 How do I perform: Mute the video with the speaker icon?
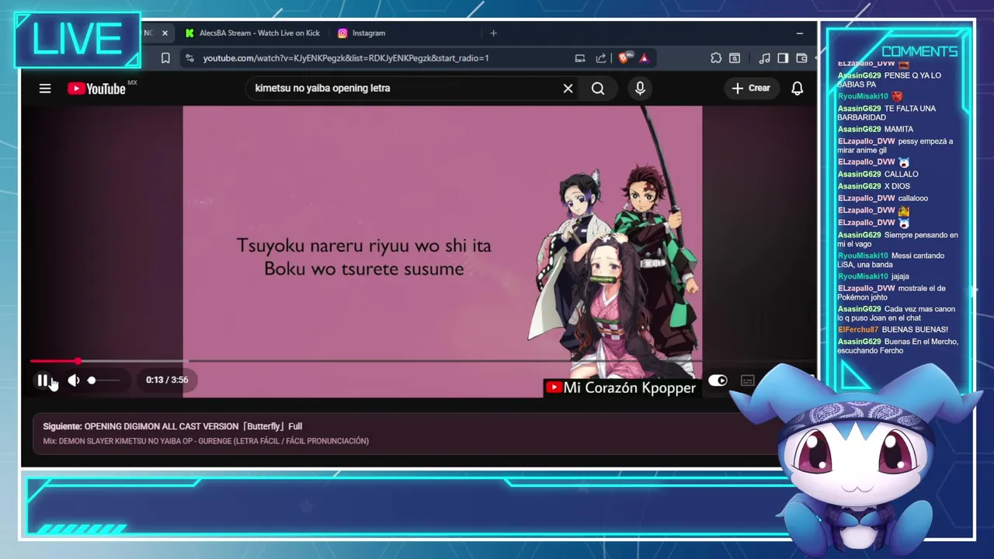pyautogui.click(x=74, y=380)
